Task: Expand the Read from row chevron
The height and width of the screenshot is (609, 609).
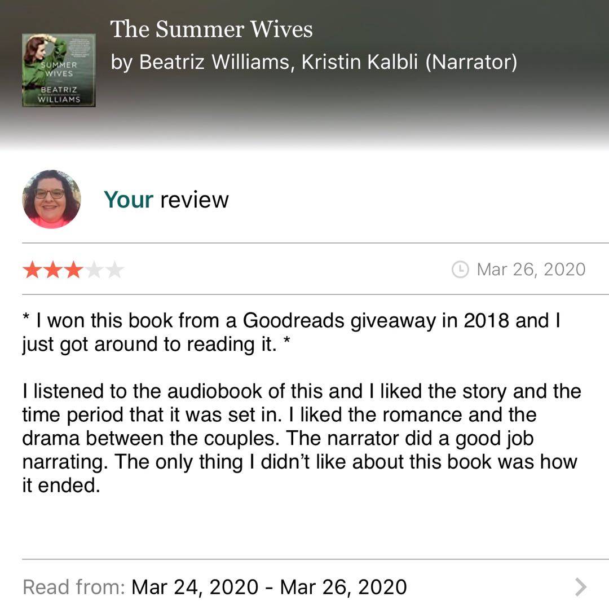Action: [580, 587]
